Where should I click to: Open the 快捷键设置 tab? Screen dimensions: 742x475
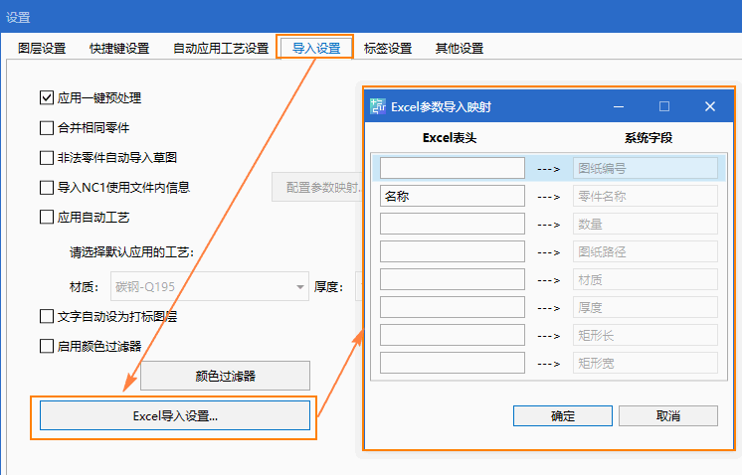[x=119, y=48]
